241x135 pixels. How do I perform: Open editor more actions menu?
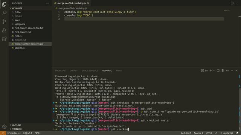click(237, 3)
